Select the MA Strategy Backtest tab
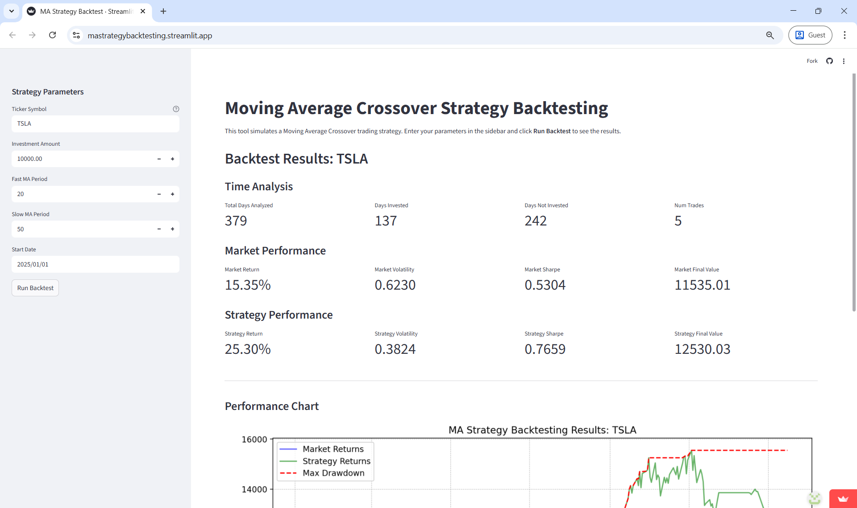This screenshot has height=508, width=857. point(80,11)
